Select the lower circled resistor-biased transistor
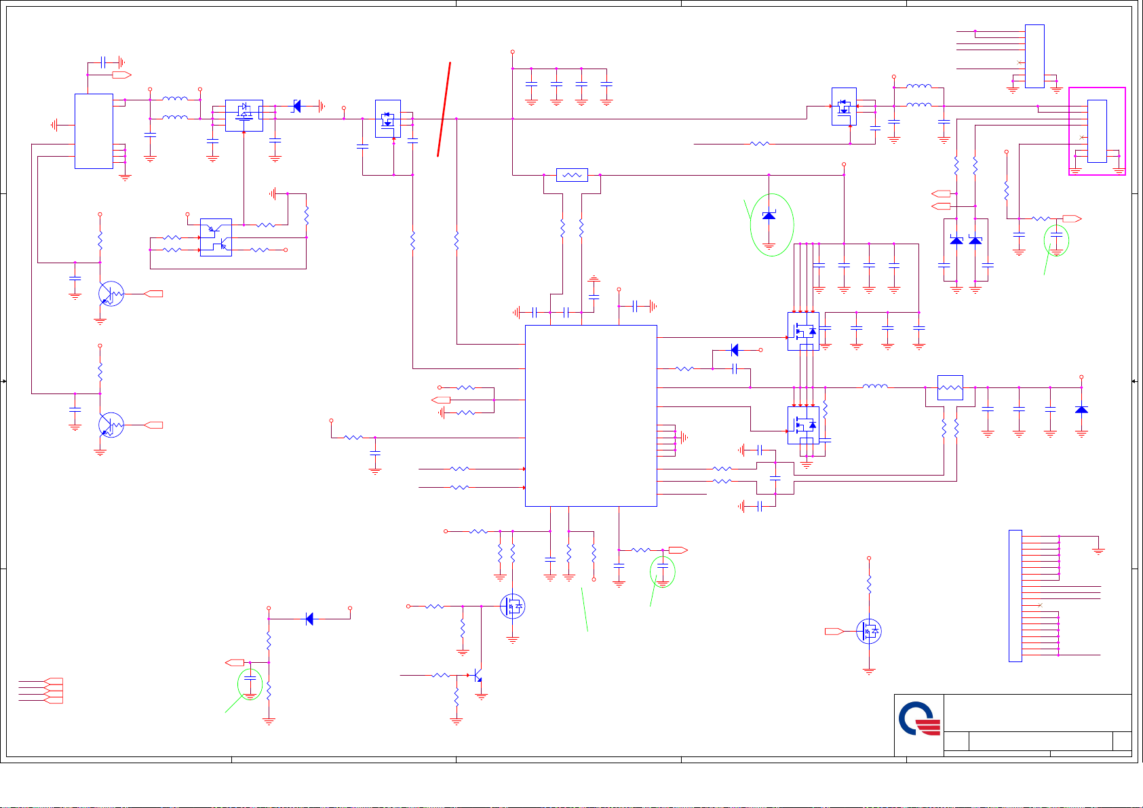The height and width of the screenshot is (808, 1143). coord(111,425)
